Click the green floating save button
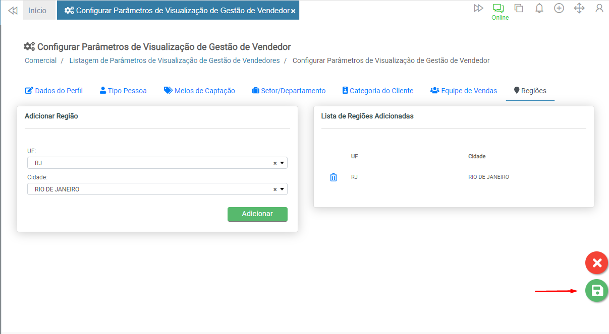This screenshot has height=334, width=609. 596,291
